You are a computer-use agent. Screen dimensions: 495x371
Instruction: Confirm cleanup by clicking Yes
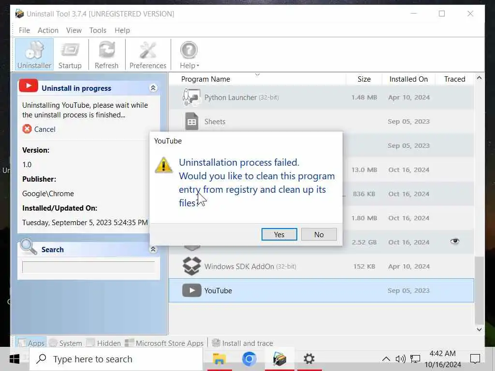pyautogui.click(x=279, y=234)
